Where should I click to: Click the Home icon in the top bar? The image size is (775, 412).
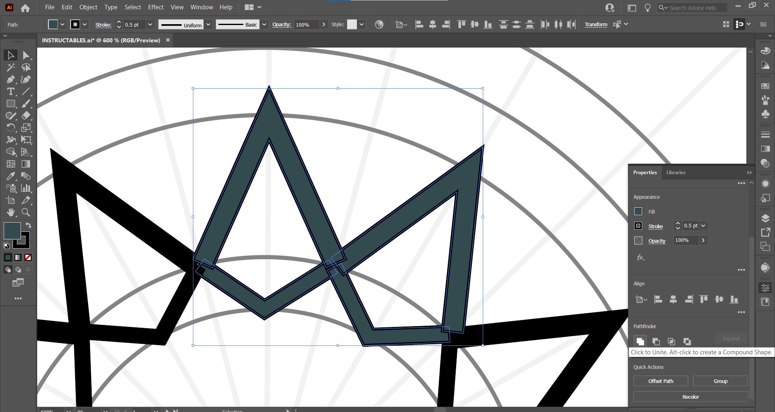click(x=25, y=8)
